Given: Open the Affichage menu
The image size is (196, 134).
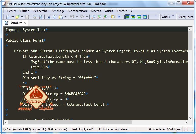Looking at the screenshot, I should (x=58, y=11).
